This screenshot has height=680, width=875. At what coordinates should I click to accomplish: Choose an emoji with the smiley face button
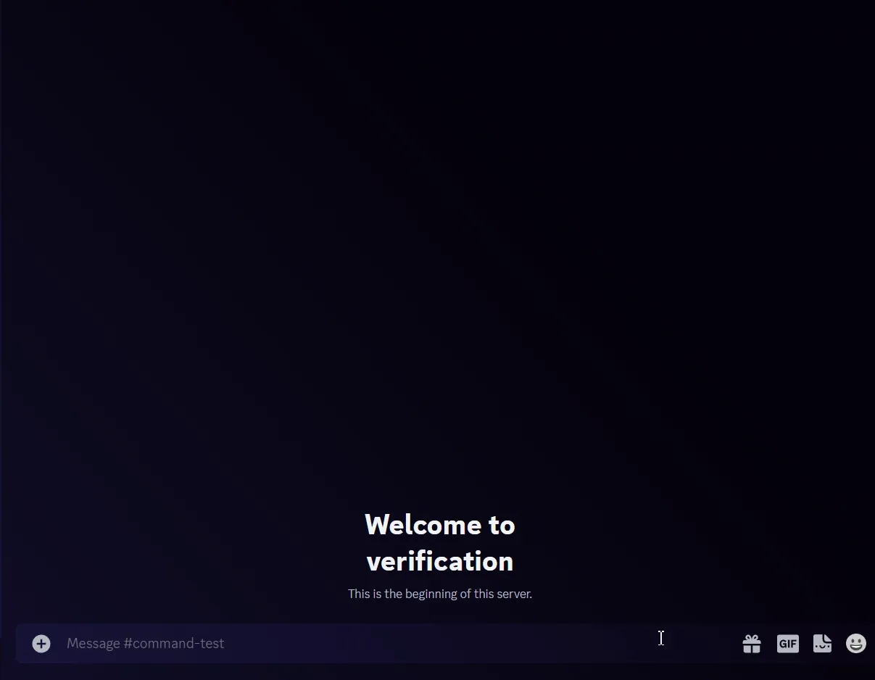coord(856,644)
